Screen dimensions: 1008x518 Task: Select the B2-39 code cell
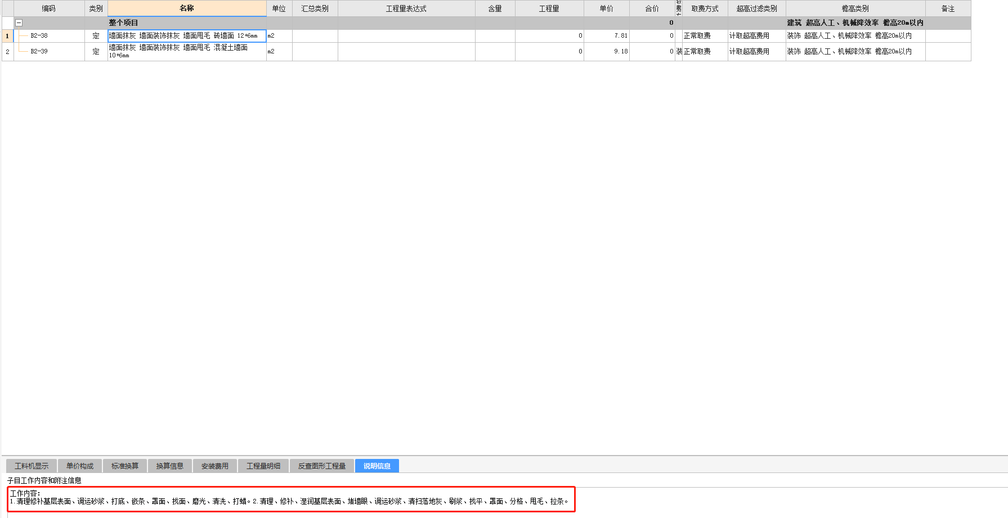tap(49, 51)
